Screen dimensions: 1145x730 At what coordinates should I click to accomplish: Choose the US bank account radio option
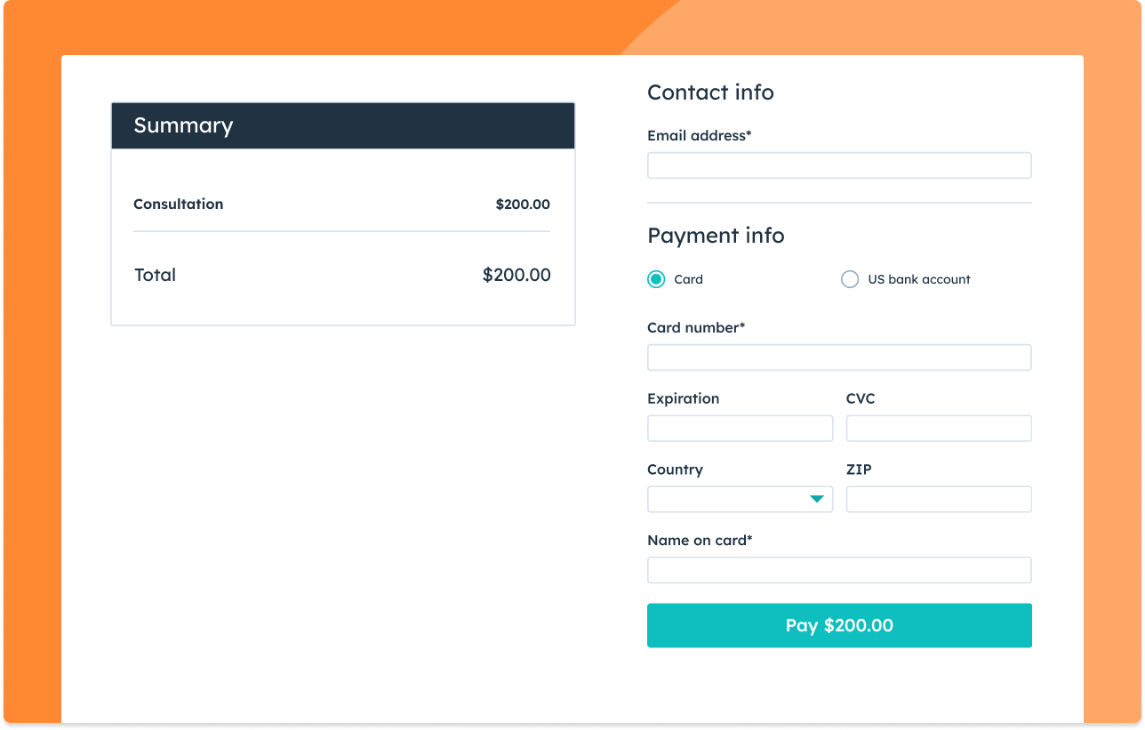[x=850, y=279]
